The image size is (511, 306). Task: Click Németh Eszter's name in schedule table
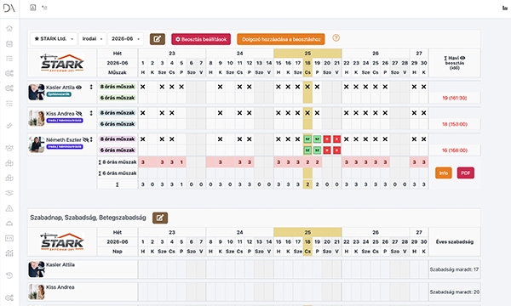tap(64, 140)
